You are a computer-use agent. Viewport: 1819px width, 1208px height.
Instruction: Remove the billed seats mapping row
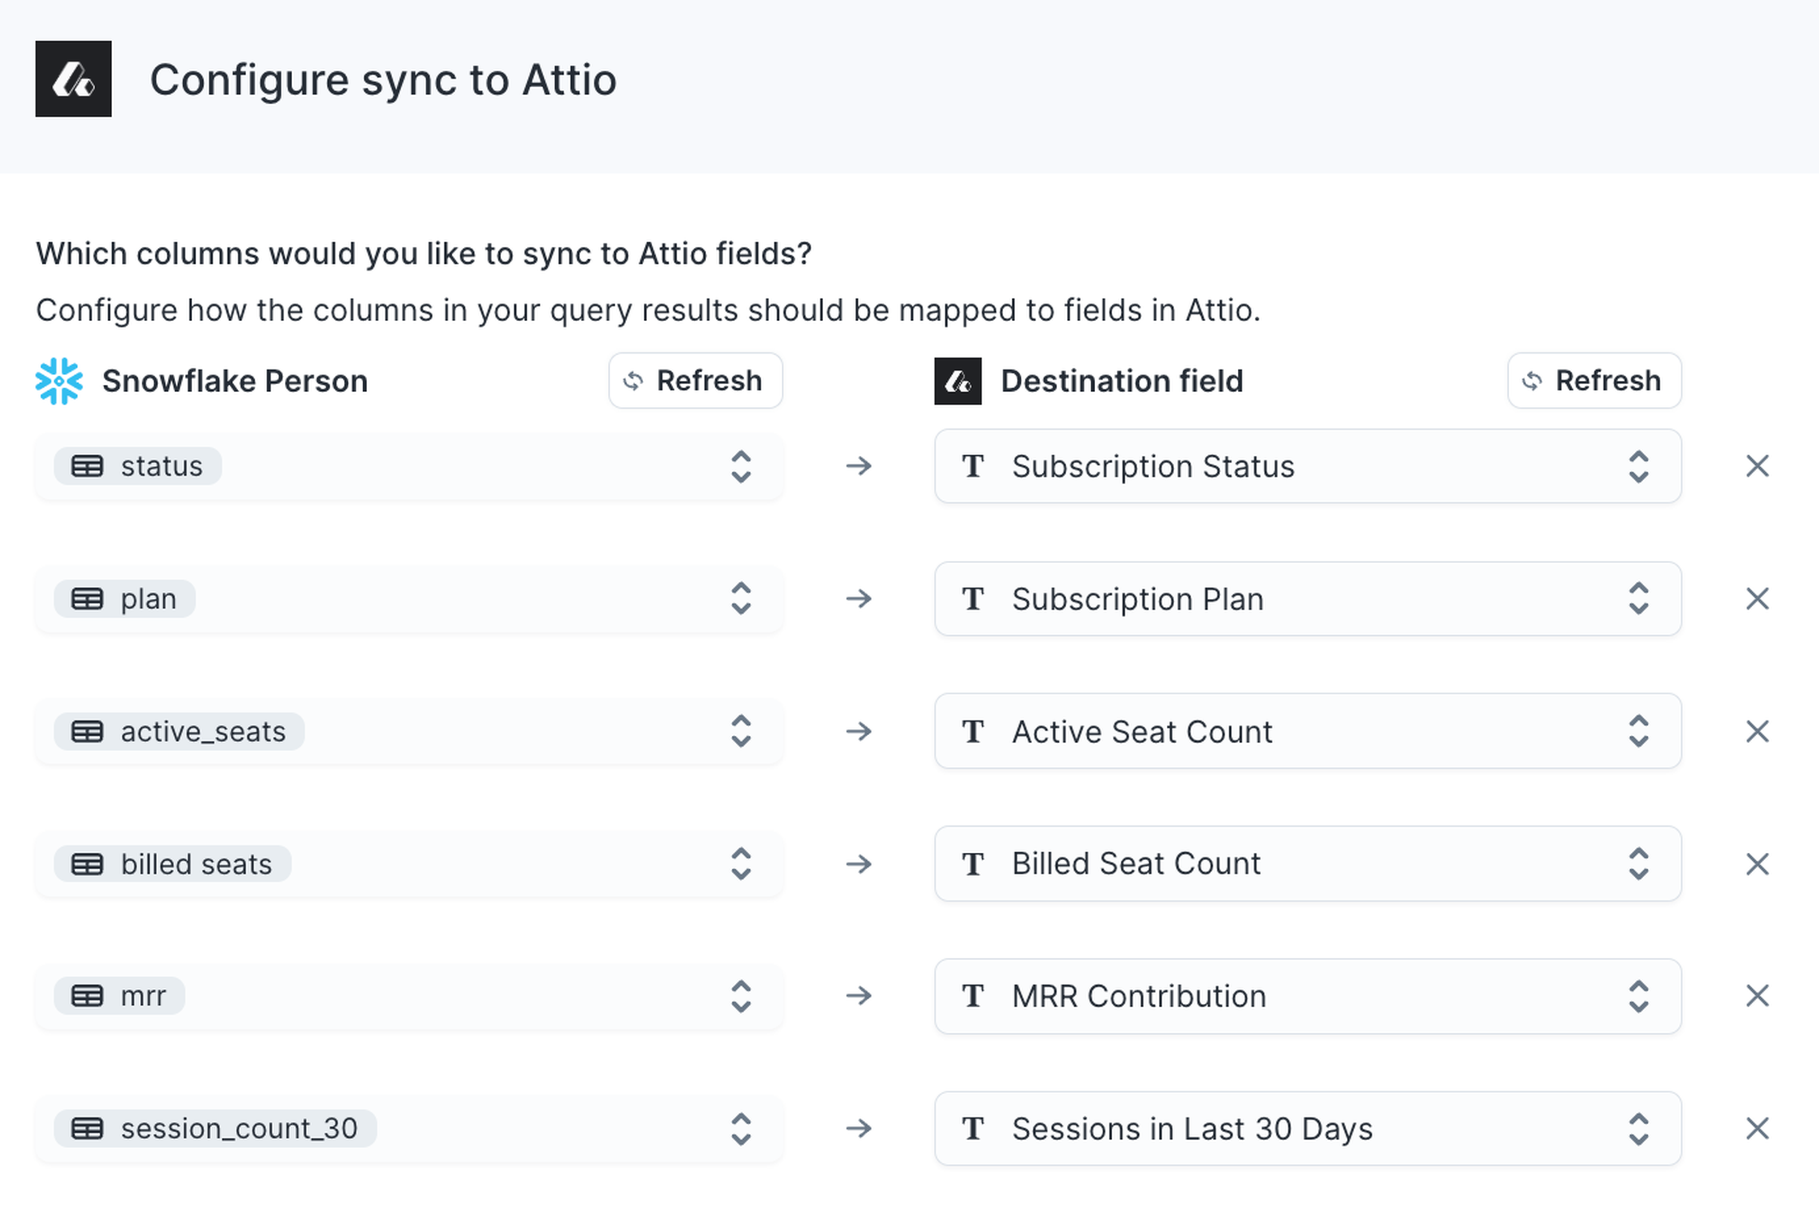1756,864
